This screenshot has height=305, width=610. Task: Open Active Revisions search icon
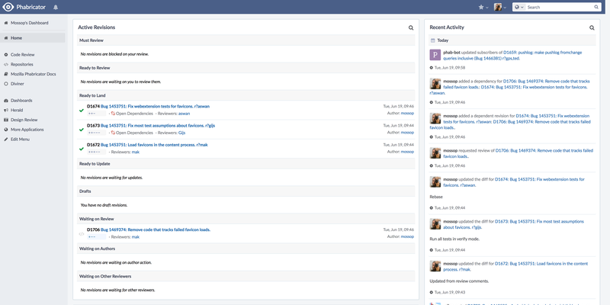(x=411, y=27)
